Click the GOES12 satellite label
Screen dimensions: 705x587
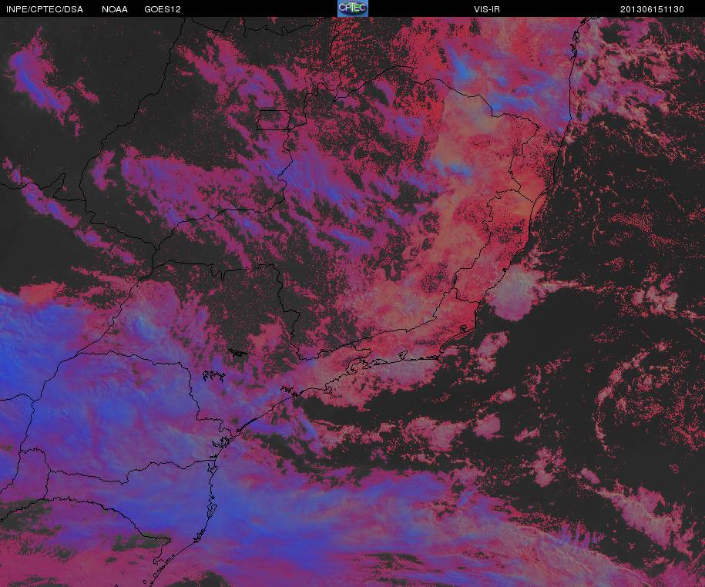(163, 9)
